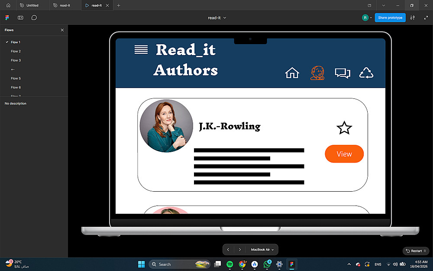The height and width of the screenshot is (271, 433).
Task: Switch to the read-it design file tab
Action: [x=65, y=5]
